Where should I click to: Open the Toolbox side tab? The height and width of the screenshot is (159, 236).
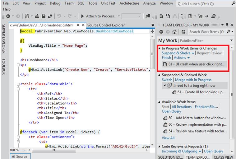coord(4,67)
